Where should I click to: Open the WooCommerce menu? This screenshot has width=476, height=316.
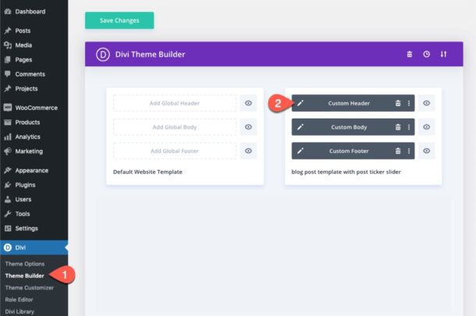34,108
